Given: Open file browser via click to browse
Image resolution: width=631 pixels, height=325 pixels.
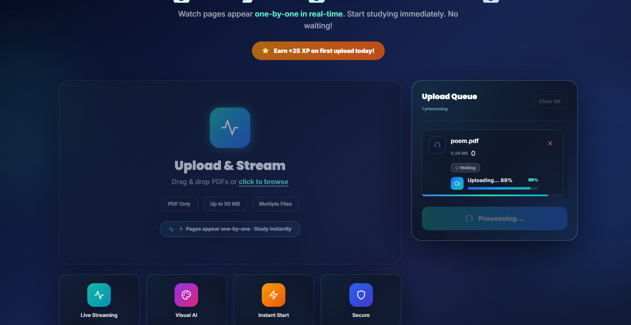Looking at the screenshot, I should point(263,182).
